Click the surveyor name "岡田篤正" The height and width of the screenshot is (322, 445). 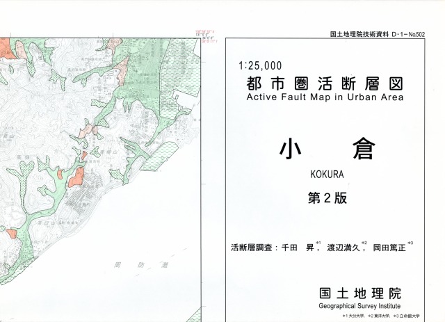coord(389,248)
